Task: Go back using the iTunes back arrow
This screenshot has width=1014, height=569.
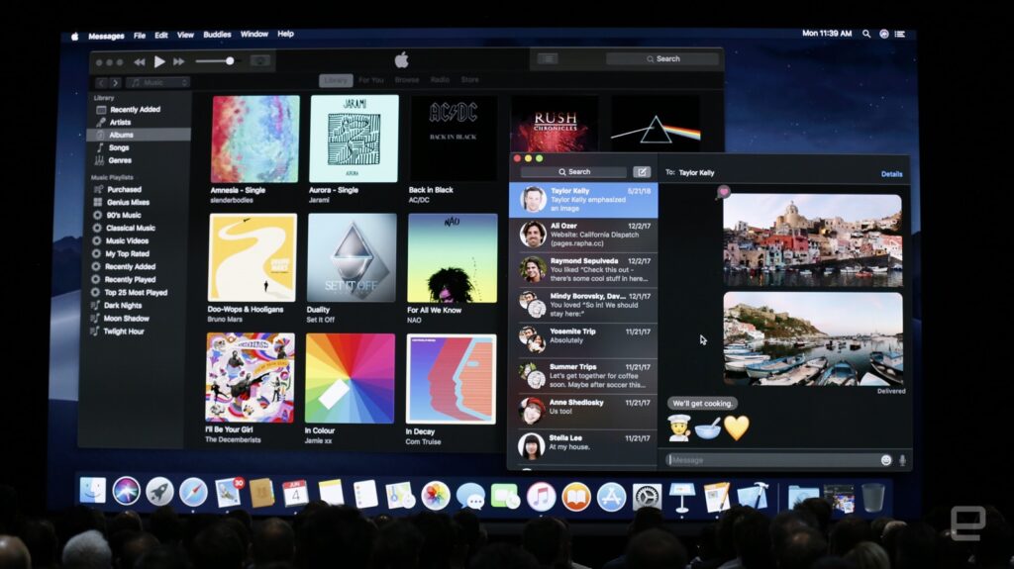Action: [x=102, y=83]
